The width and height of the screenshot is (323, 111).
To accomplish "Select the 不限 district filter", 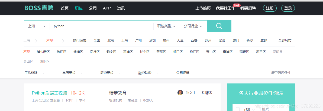I will (27, 52).
